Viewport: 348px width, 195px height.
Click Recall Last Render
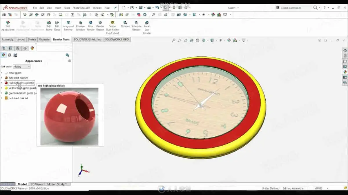pos(147,28)
